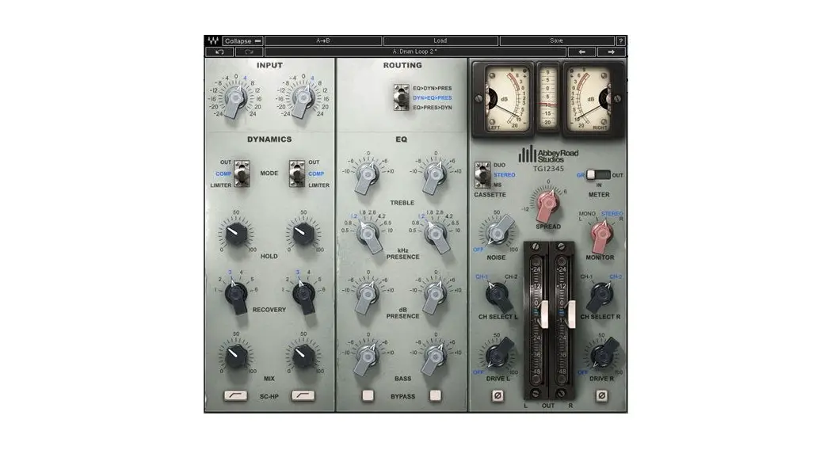
Task: Click the left HOLD knob
Action: click(x=235, y=234)
